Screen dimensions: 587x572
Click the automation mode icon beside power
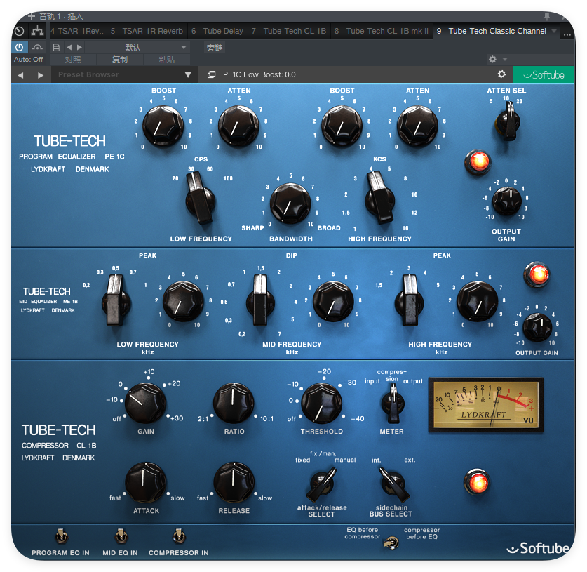point(37,48)
